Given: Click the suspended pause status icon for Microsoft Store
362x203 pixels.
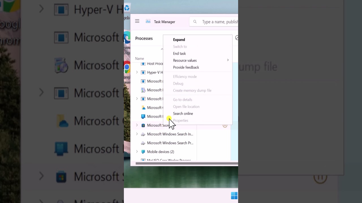Looking at the screenshot, I should (x=225, y=125).
